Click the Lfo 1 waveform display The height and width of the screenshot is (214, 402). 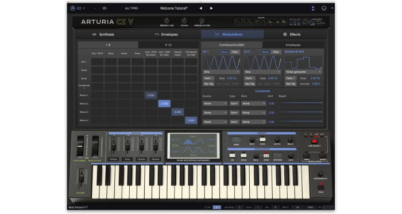pyautogui.click(x=222, y=63)
